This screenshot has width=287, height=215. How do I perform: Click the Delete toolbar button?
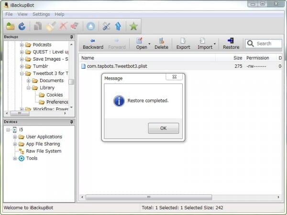161,43
